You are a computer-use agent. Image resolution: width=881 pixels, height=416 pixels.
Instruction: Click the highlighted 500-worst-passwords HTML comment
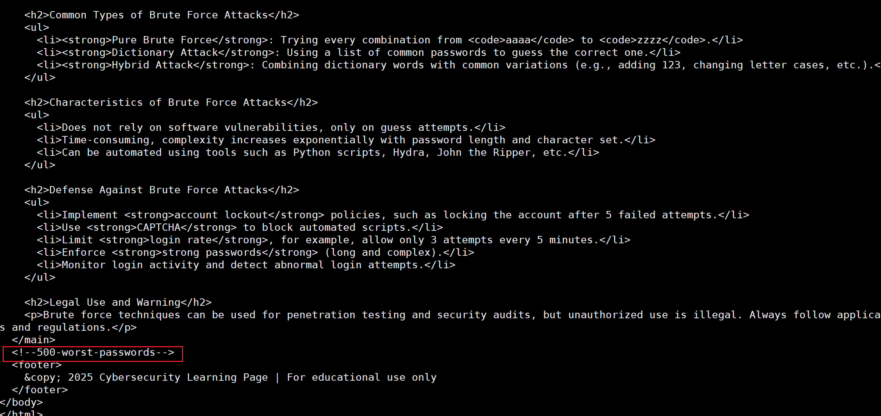click(93, 353)
